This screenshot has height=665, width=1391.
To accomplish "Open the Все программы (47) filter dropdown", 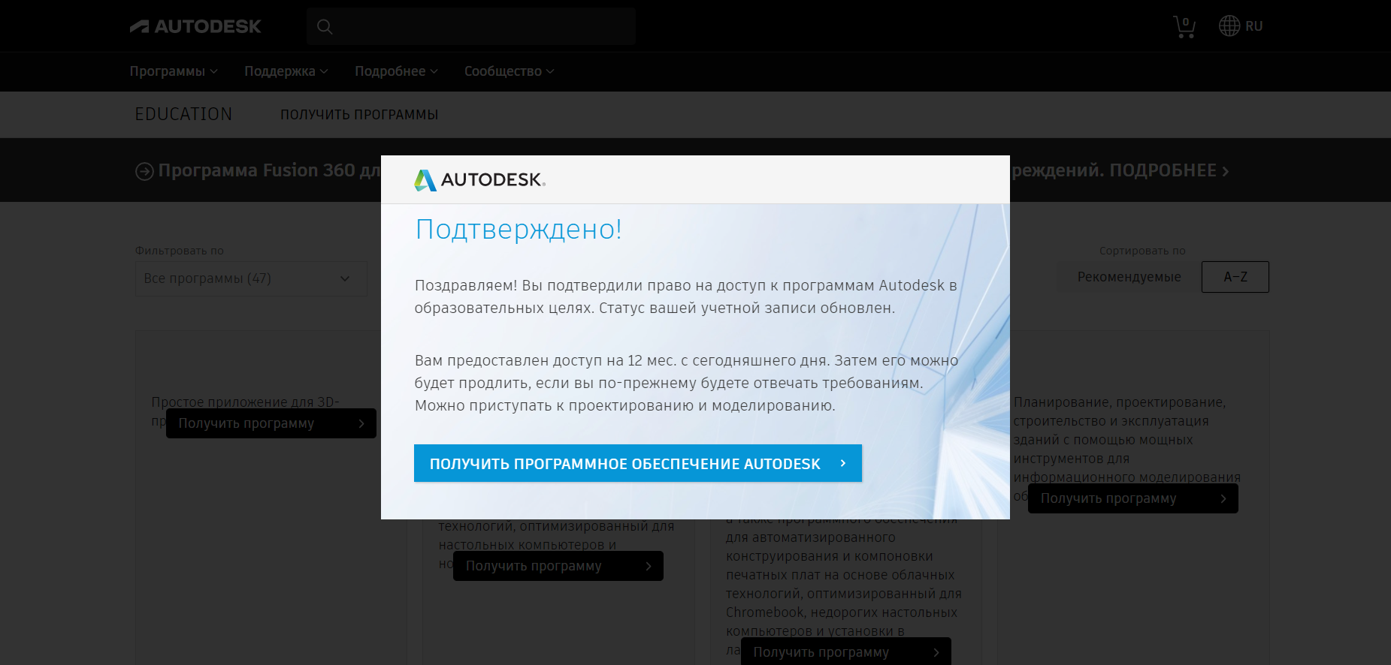I will 251,278.
